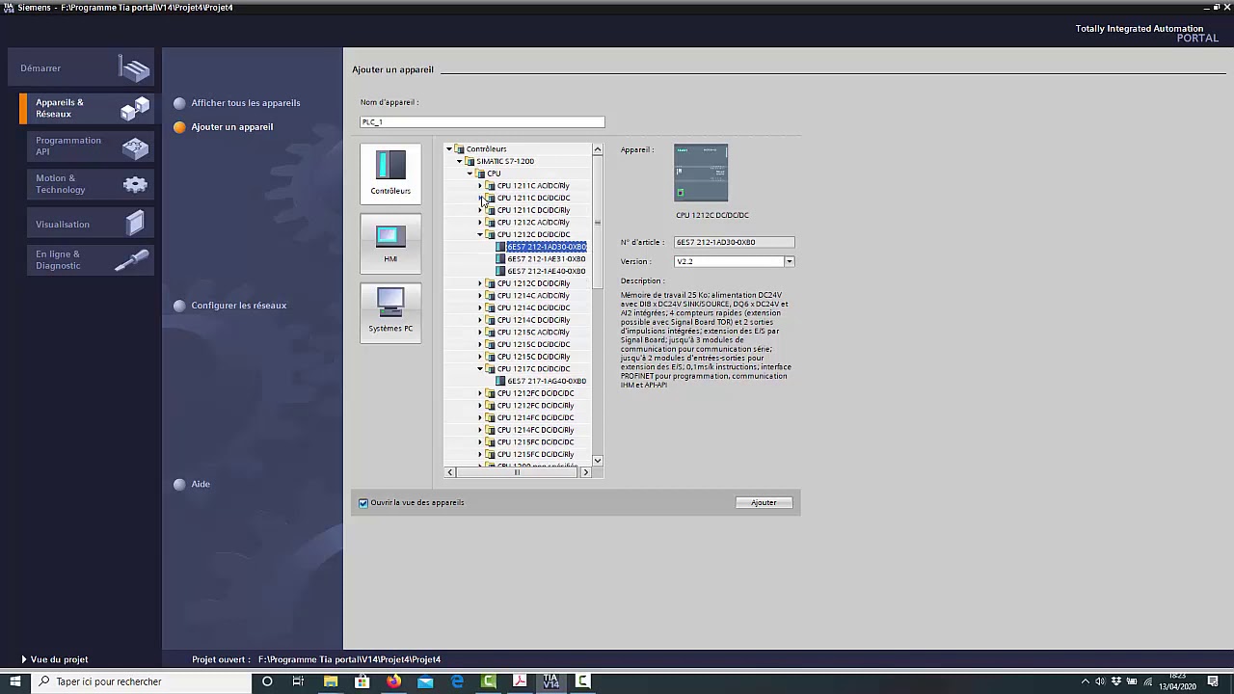Click the Motion & Technology gear icon
The width and height of the screenshot is (1234, 694).
tap(135, 184)
